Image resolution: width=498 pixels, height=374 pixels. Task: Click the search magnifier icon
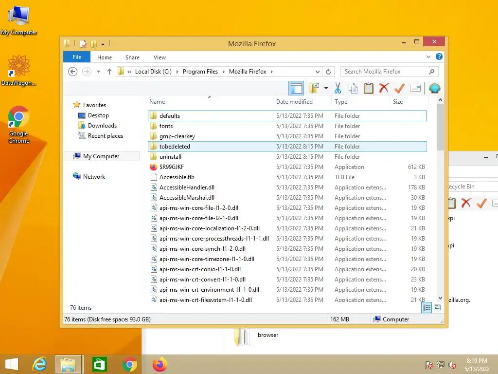point(432,72)
